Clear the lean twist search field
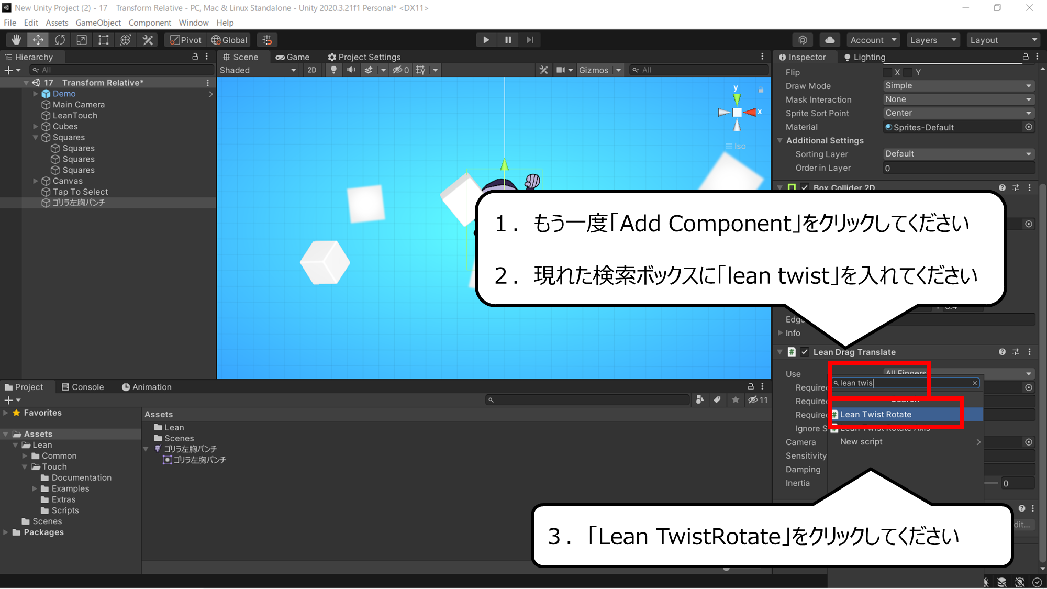This screenshot has width=1047, height=589. (975, 383)
